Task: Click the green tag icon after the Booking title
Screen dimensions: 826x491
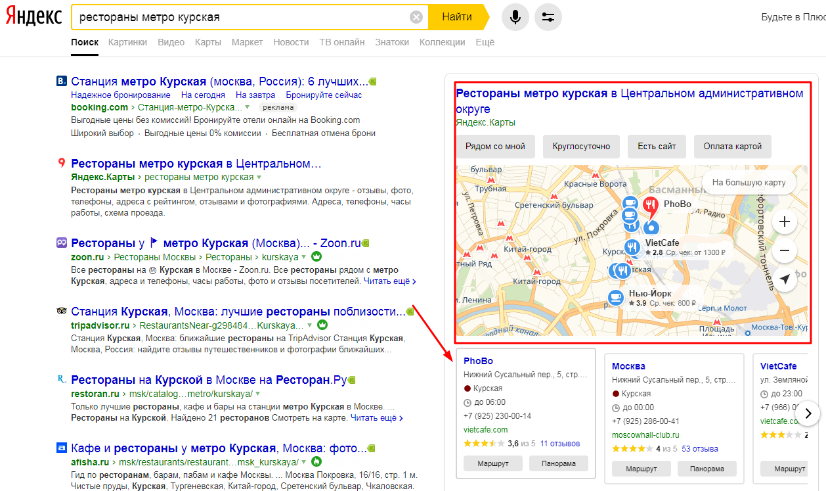Action: (373, 82)
